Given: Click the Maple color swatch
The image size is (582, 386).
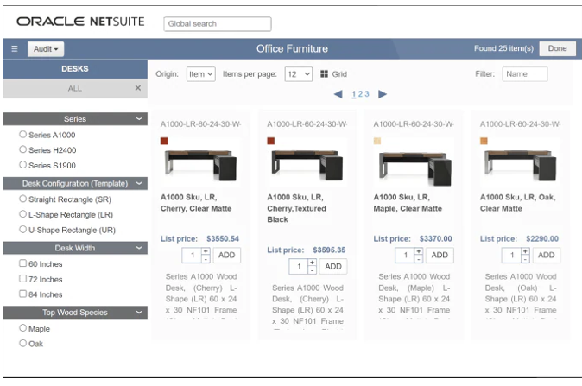Looking at the screenshot, I should pyautogui.click(x=377, y=141).
